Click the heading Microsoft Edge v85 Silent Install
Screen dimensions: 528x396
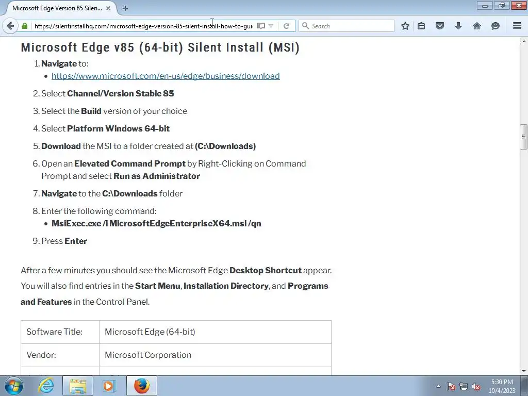pos(160,47)
